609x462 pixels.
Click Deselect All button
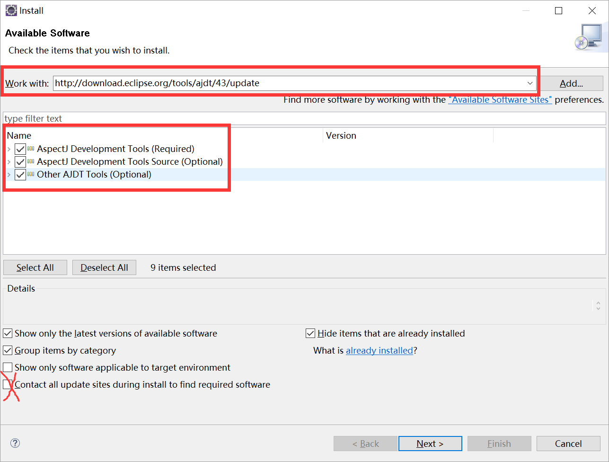104,267
